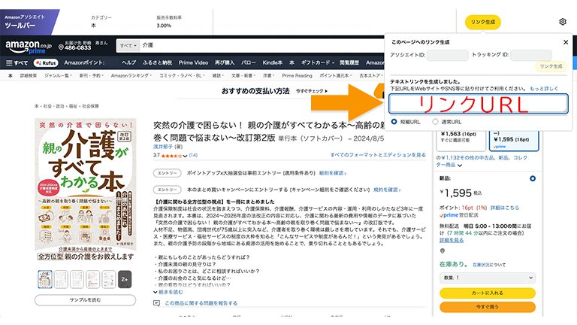The image size is (577, 325).
Task: Open the Rufus assistant button
Action: [x=46, y=63]
